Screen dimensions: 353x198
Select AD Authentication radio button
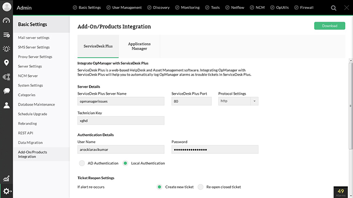(82, 163)
